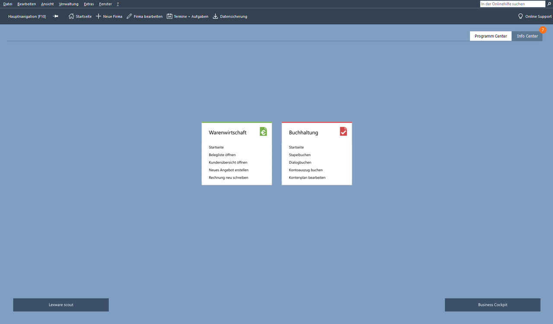The width and height of the screenshot is (553, 324).
Task: Open the Verwaltung menu
Action: (x=69, y=4)
